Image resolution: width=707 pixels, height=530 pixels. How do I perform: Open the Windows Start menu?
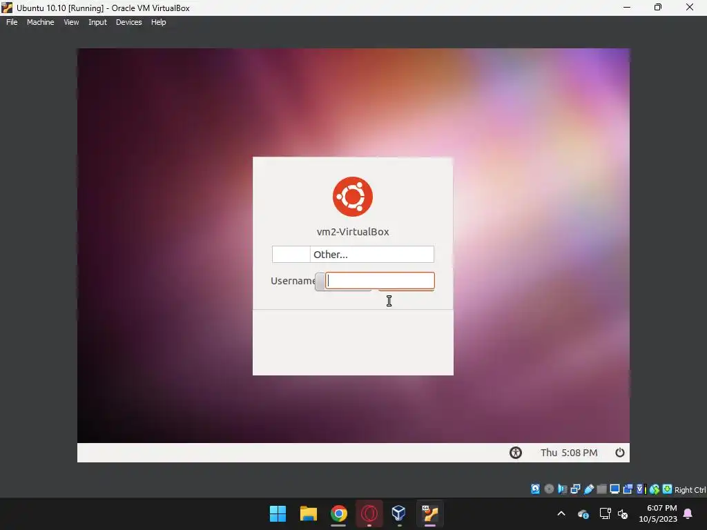[x=278, y=513]
